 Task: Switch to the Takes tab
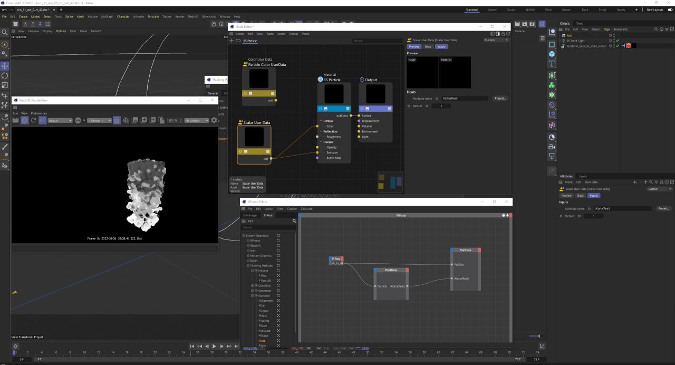point(580,23)
